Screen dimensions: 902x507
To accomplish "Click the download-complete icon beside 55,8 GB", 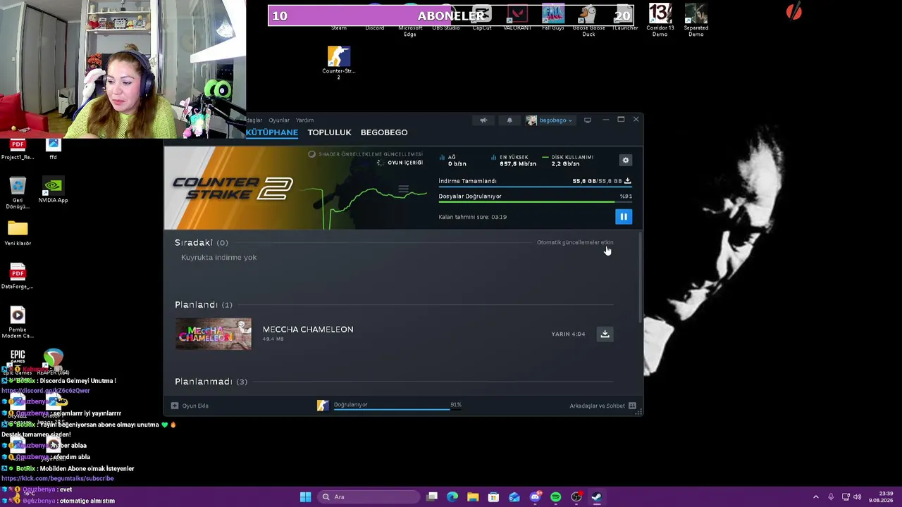I will coord(627,181).
